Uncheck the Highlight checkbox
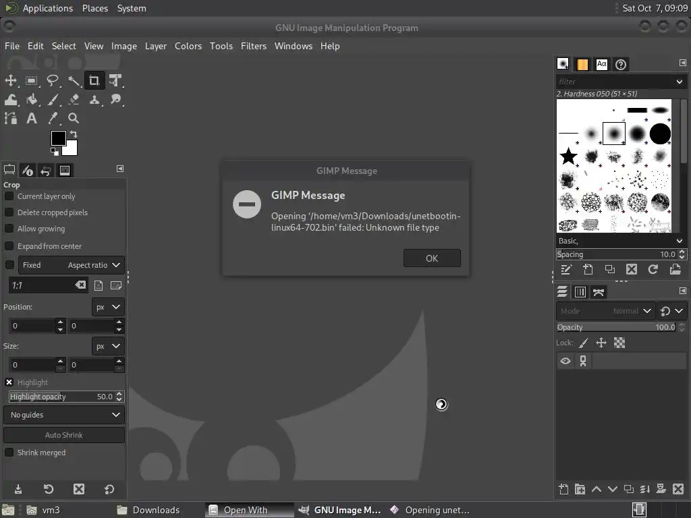The image size is (691, 518). point(9,382)
